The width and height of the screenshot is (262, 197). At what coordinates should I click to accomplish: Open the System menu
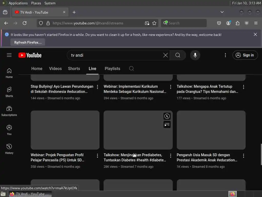[50, 3]
